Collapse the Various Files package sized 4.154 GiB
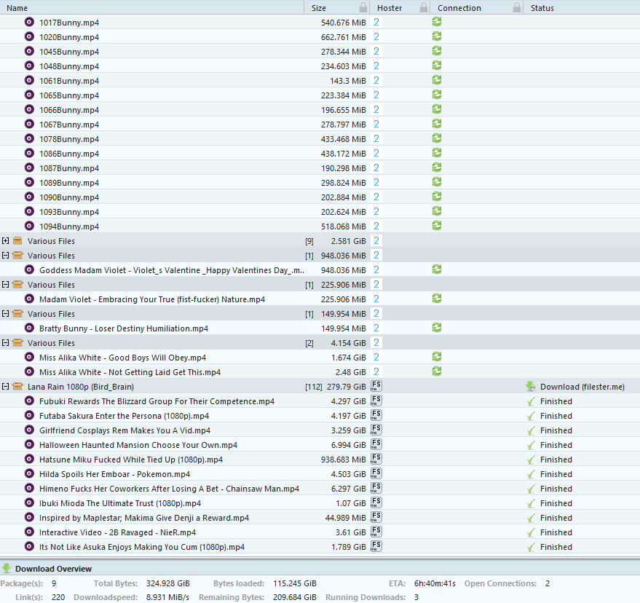The image size is (640, 603). [x=5, y=343]
